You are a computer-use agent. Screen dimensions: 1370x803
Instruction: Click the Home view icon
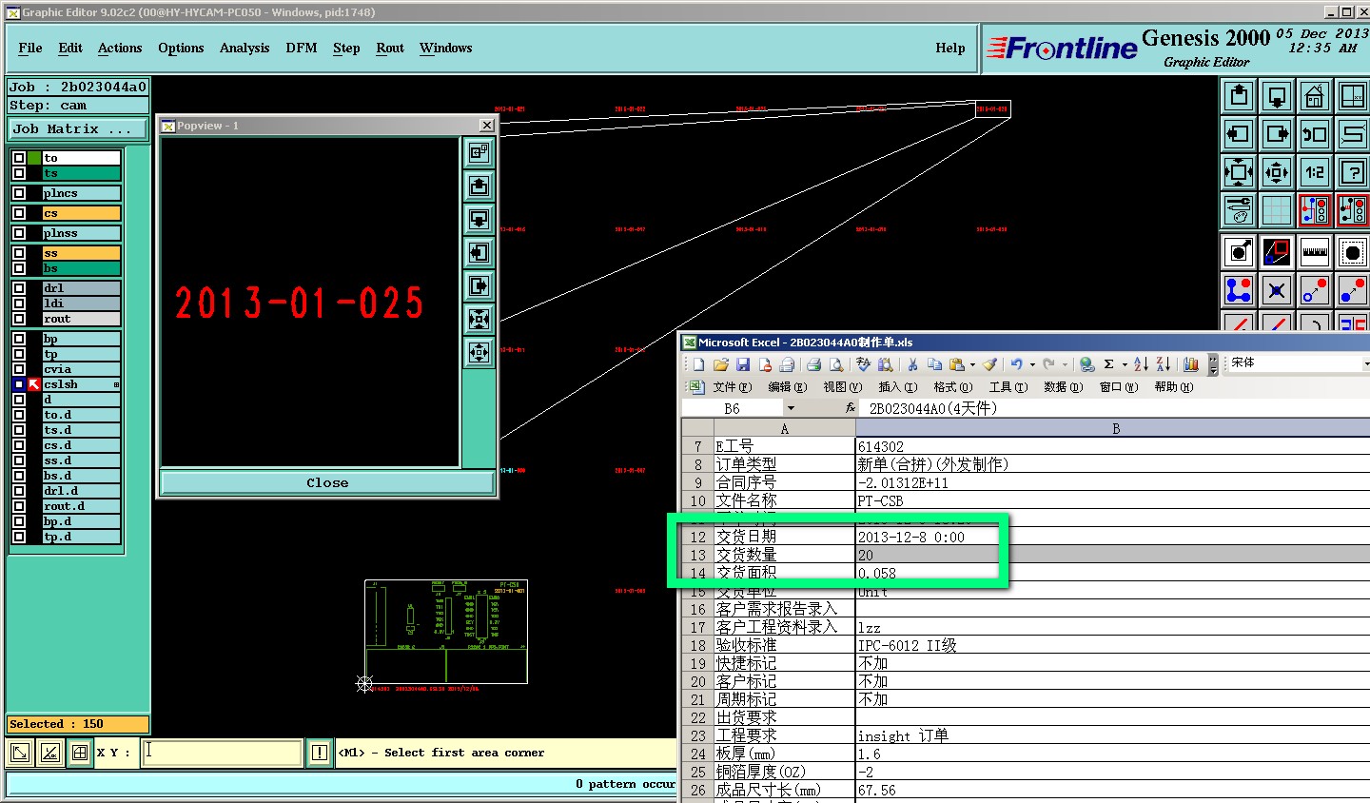(x=1315, y=96)
